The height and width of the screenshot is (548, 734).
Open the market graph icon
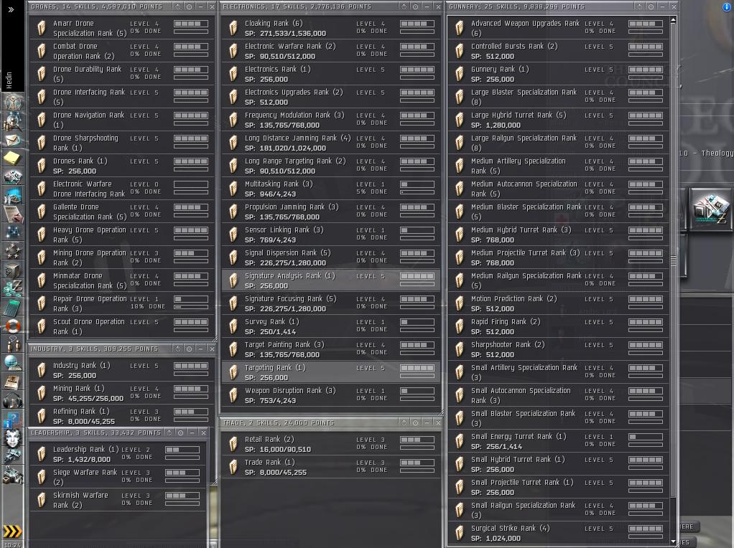pos(13,194)
